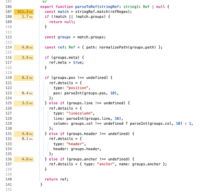
Task: Click the return ref statement
Action: point(57,179)
